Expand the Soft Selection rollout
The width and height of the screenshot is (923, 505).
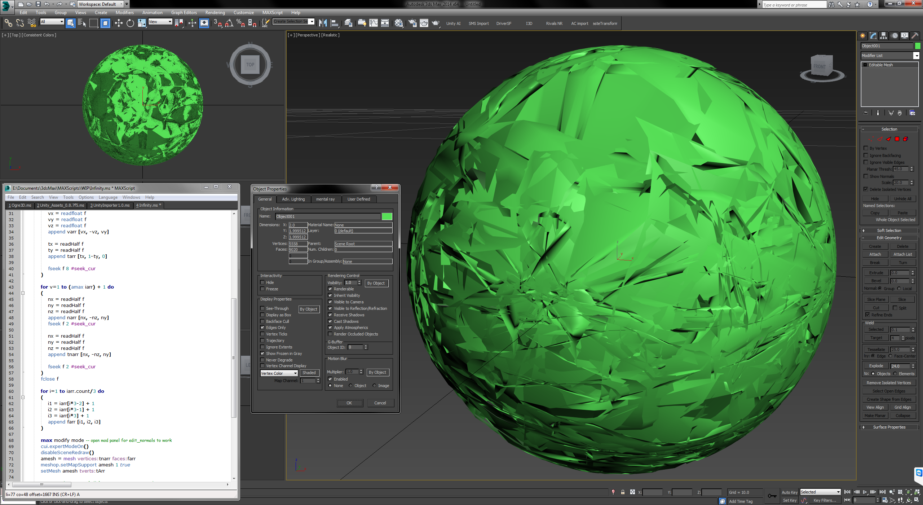(889, 230)
